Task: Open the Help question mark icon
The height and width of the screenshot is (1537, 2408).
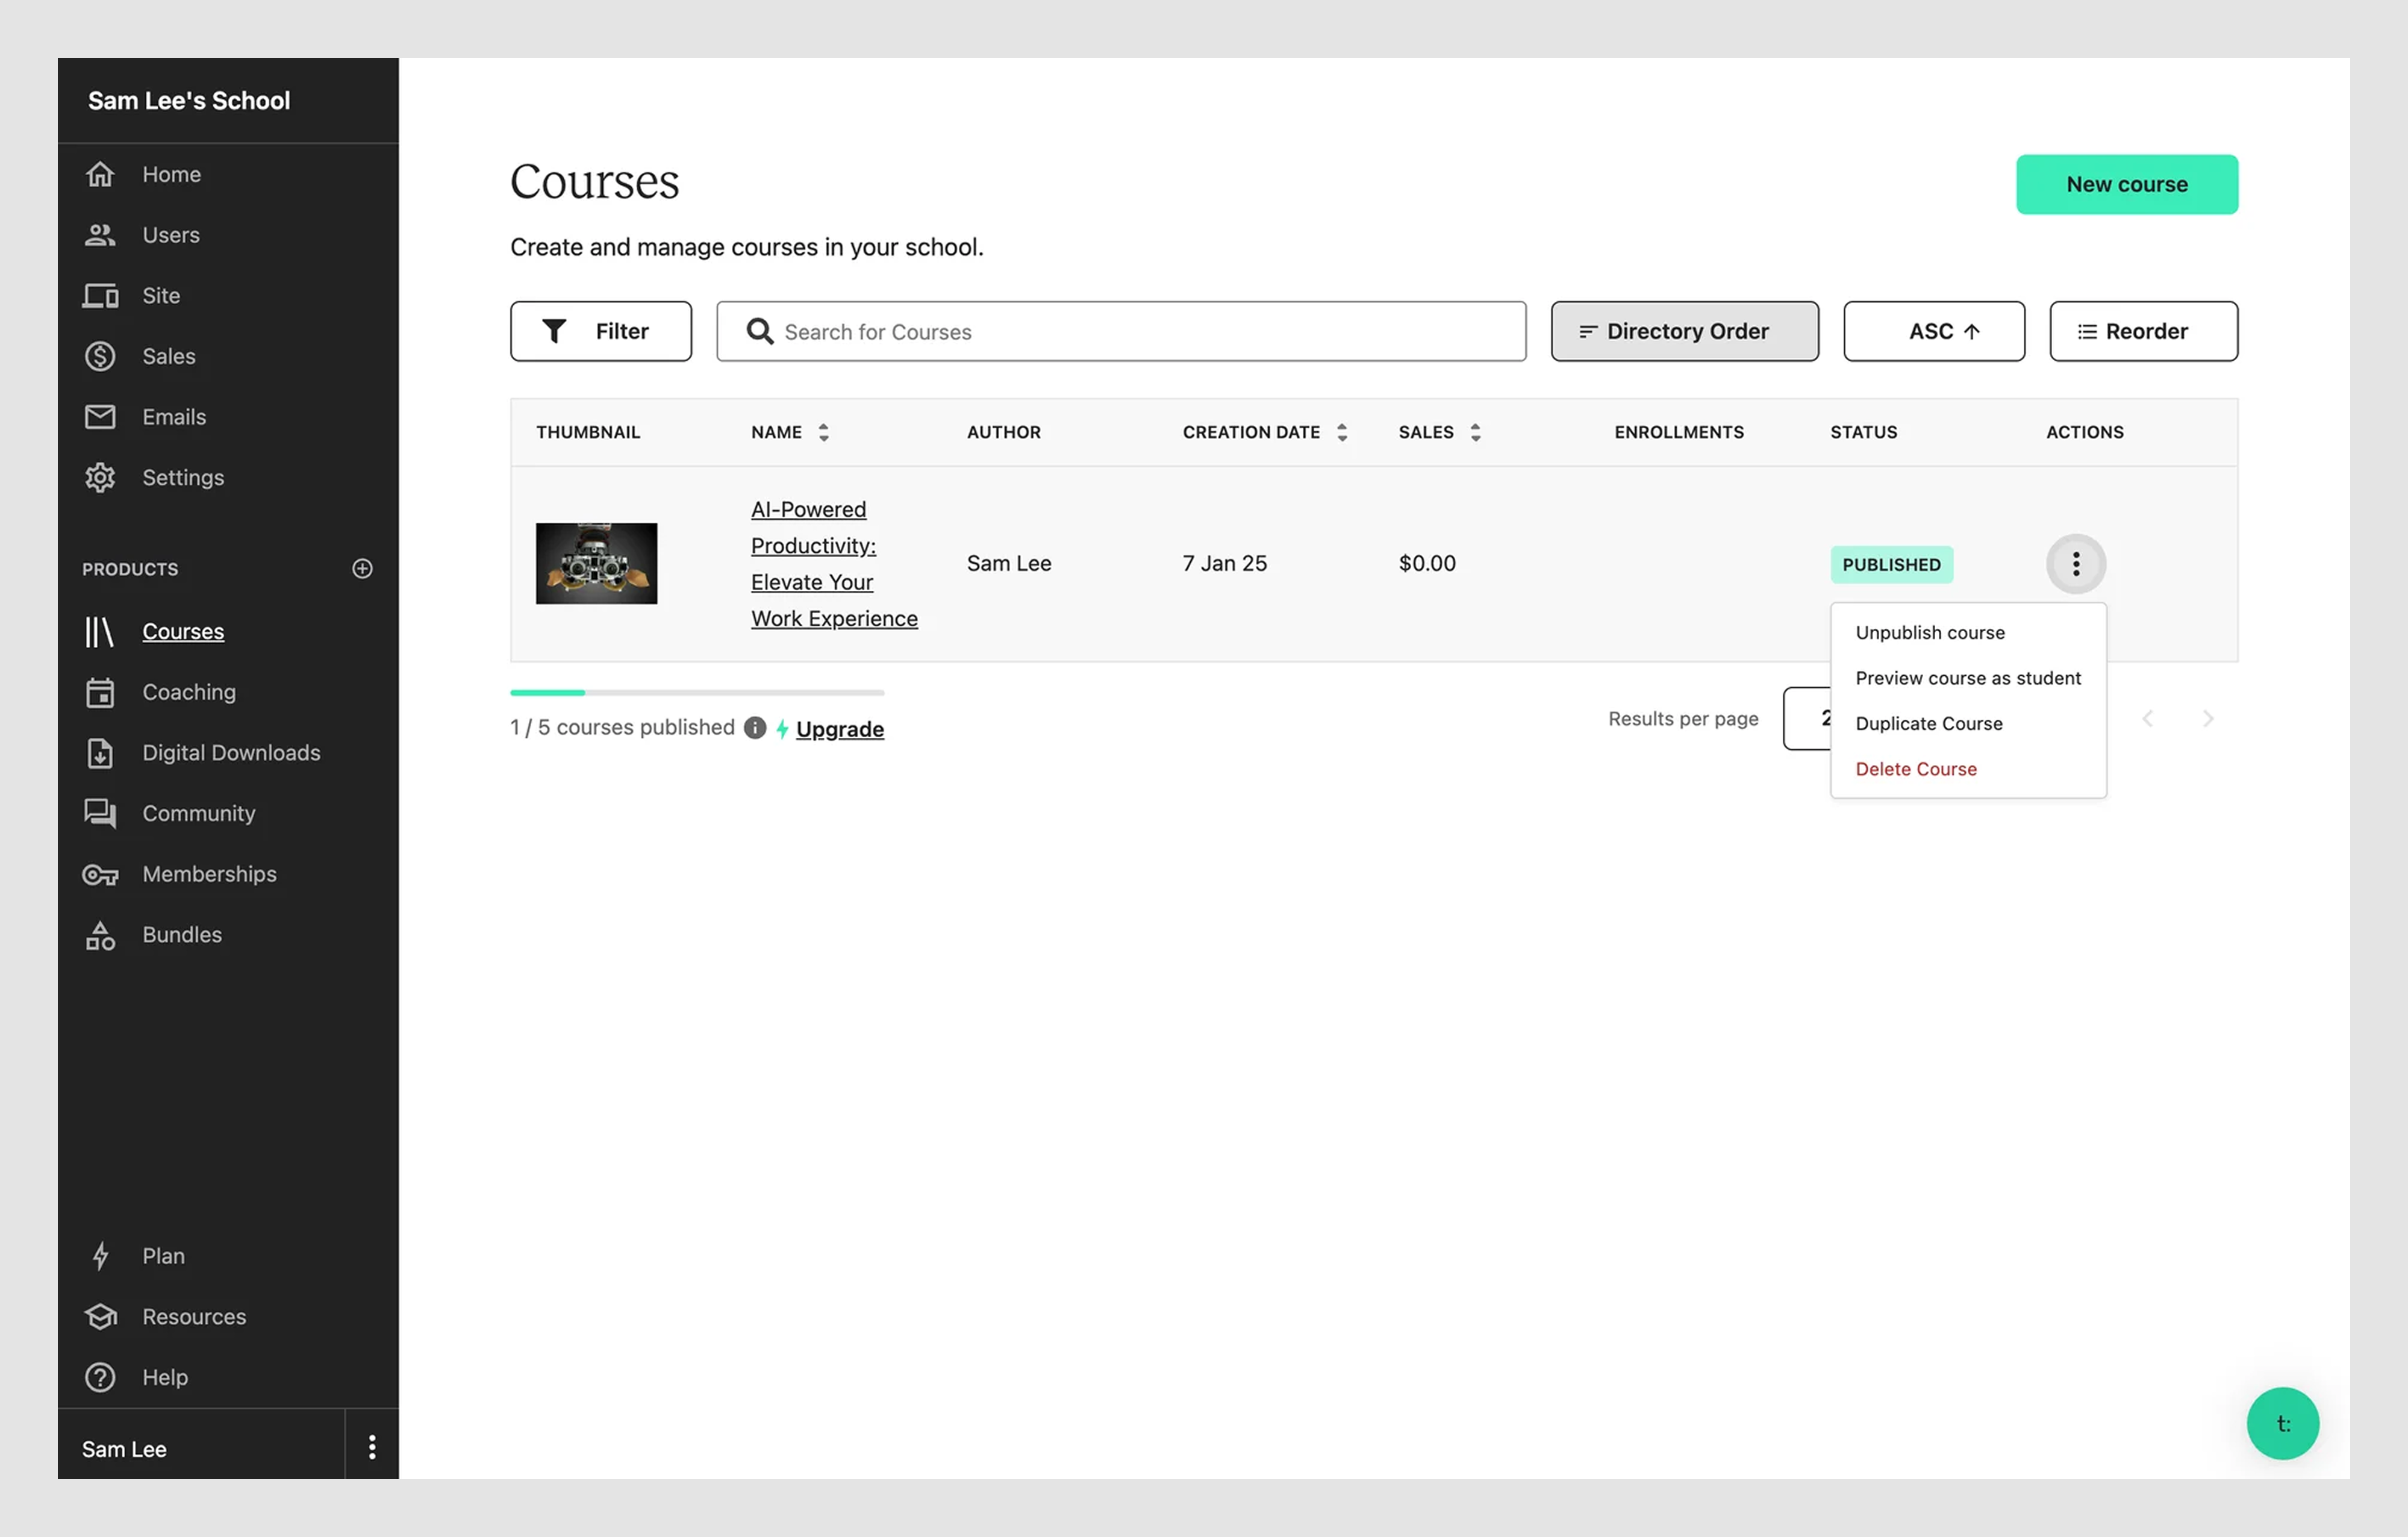Action: (100, 1378)
